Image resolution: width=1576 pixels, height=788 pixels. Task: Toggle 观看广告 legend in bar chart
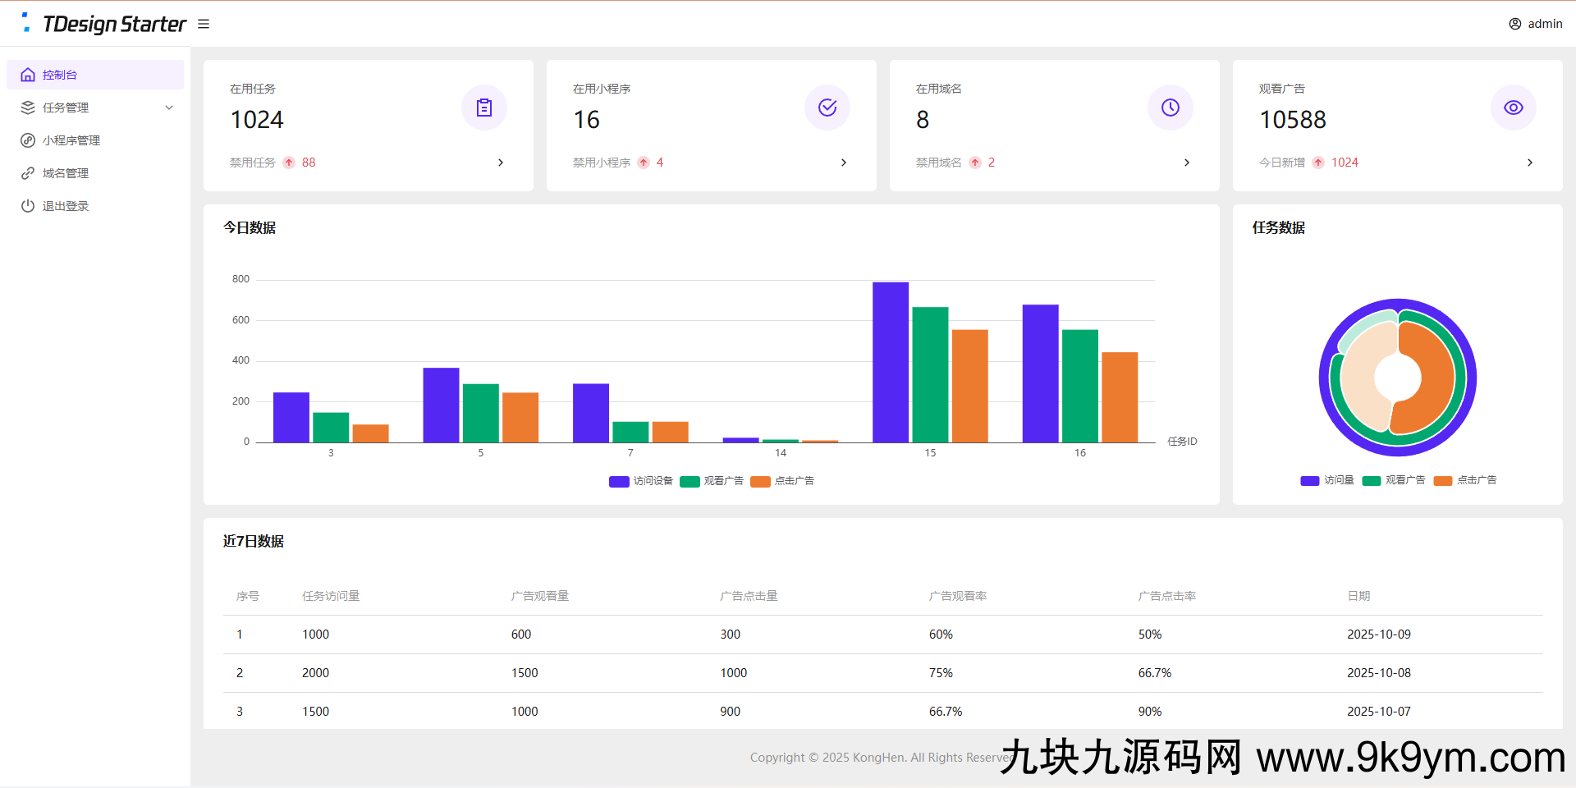(x=712, y=481)
